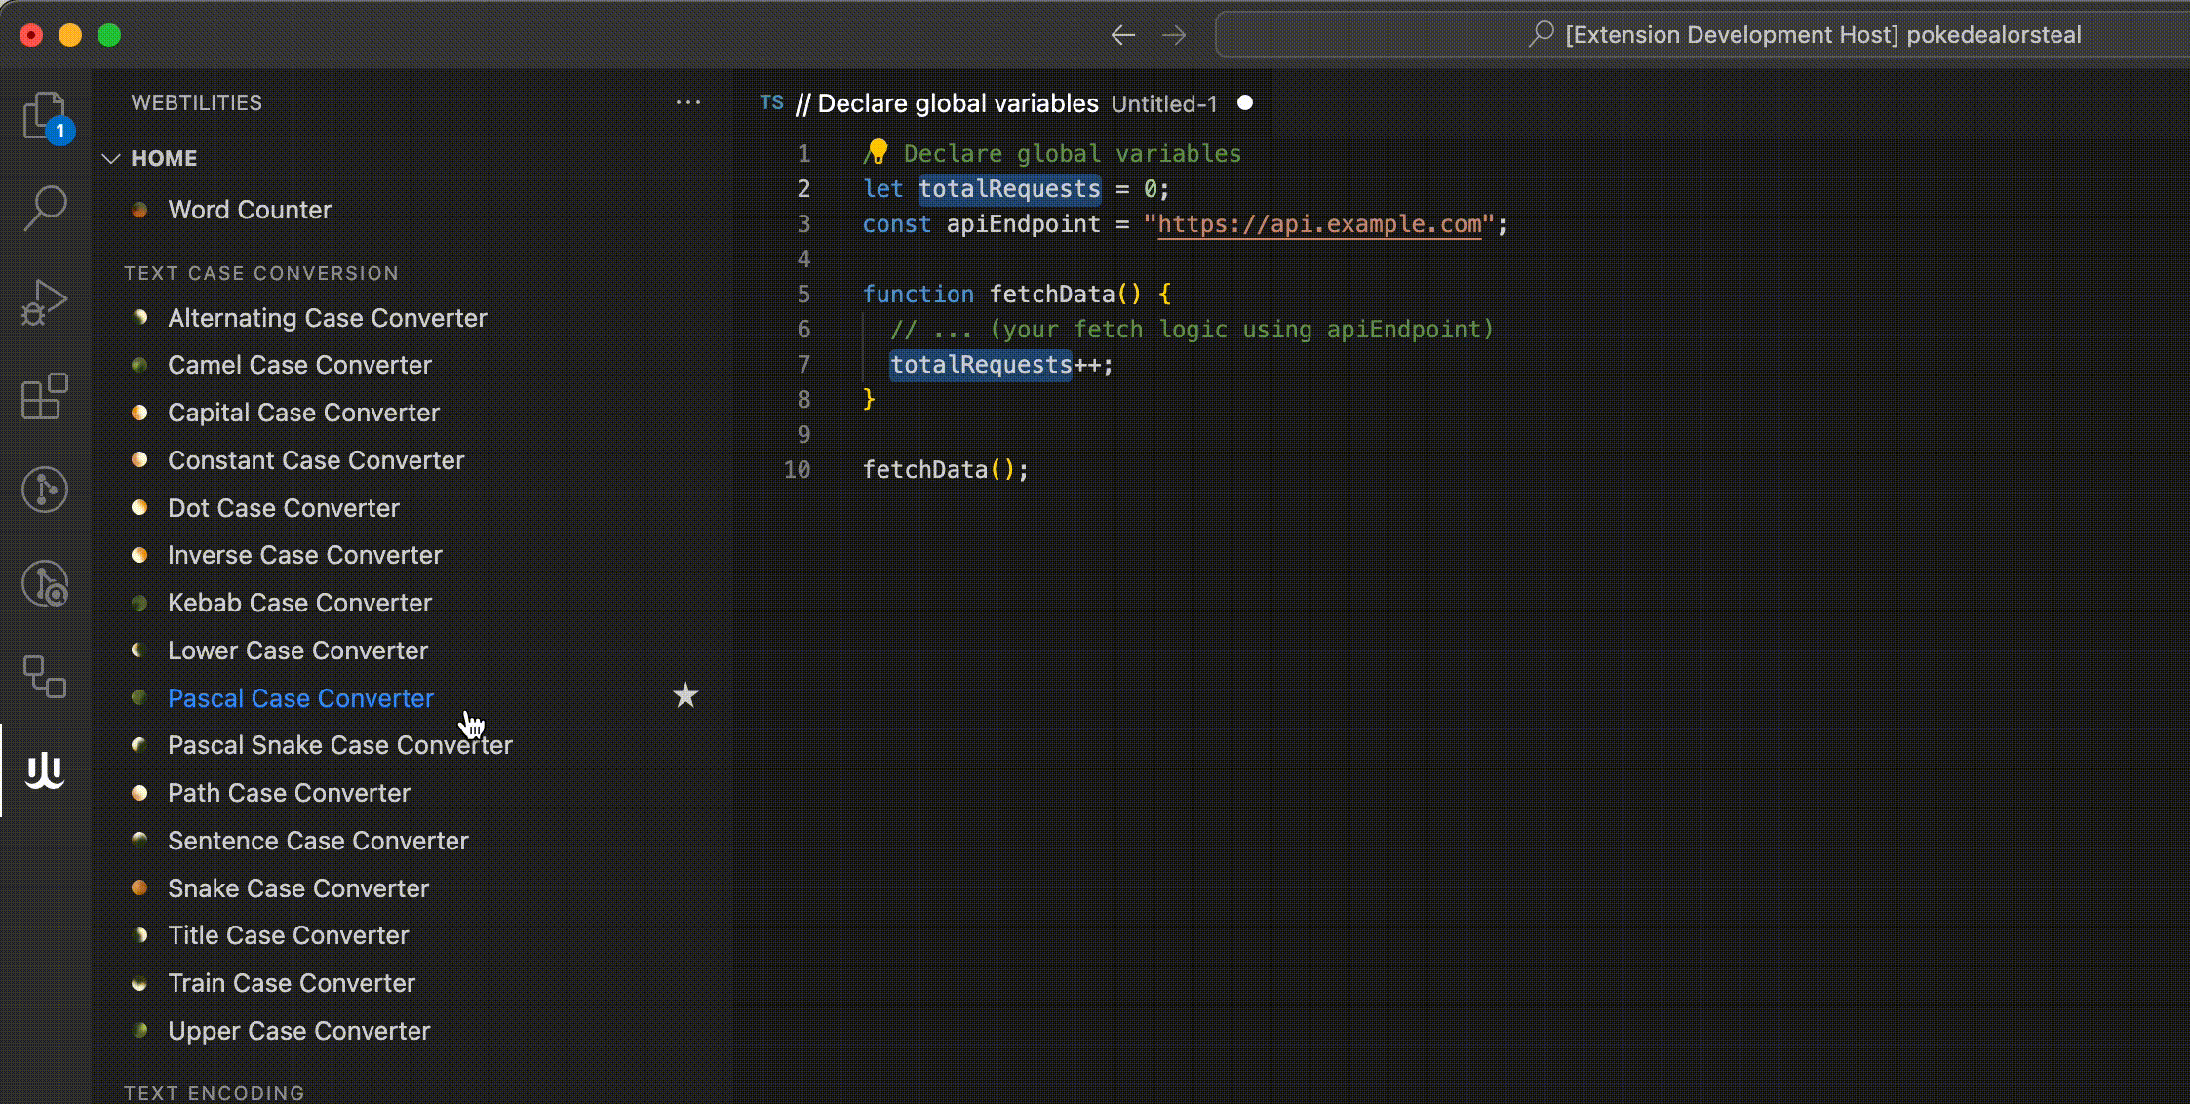This screenshot has width=2190, height=1104.
Task: Toggle status dot on Snake Case Converter
Action: [140, 887]
